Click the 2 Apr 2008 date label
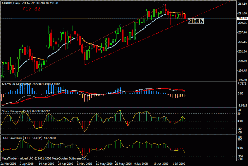Screen dimensions: 248x166 click(x=27, y=164)
